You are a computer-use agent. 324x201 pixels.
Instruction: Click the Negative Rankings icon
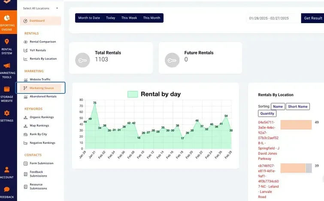click(x=25, y=143)
